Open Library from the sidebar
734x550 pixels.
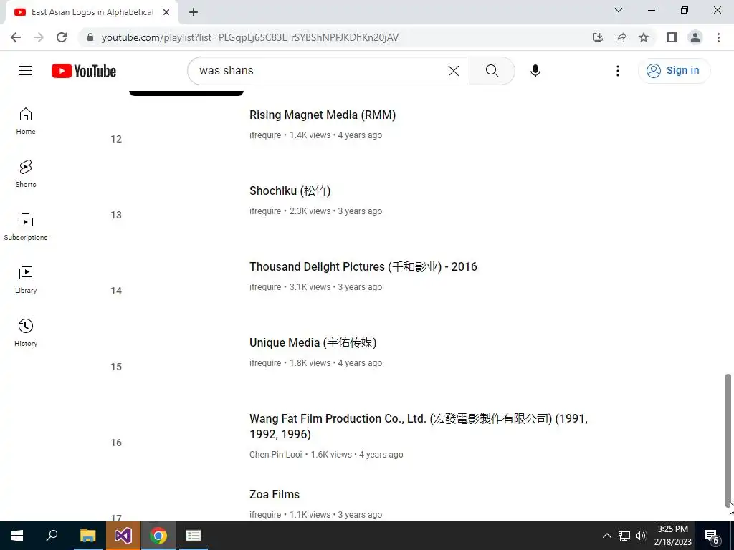[26, 280]
